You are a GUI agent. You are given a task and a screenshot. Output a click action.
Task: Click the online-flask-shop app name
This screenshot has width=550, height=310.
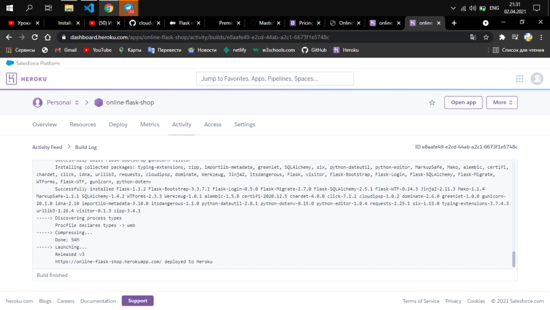[x=130, y=103]
